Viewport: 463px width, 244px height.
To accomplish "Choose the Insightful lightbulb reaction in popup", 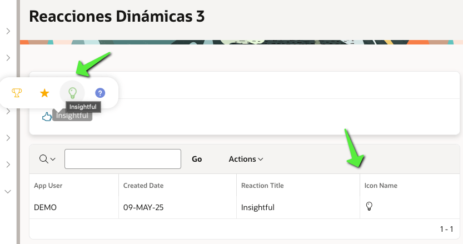I will pos(72,92).
